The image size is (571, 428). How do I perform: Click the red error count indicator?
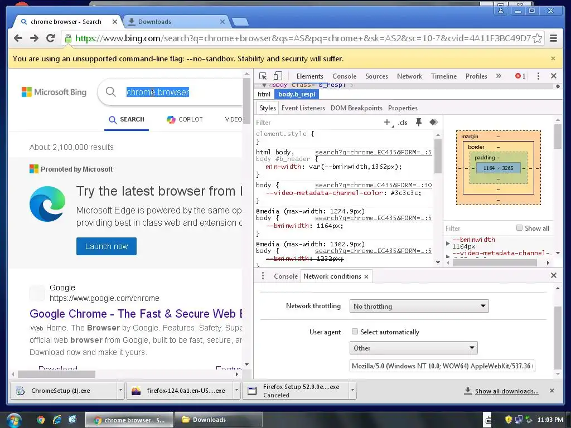(520, 76)
